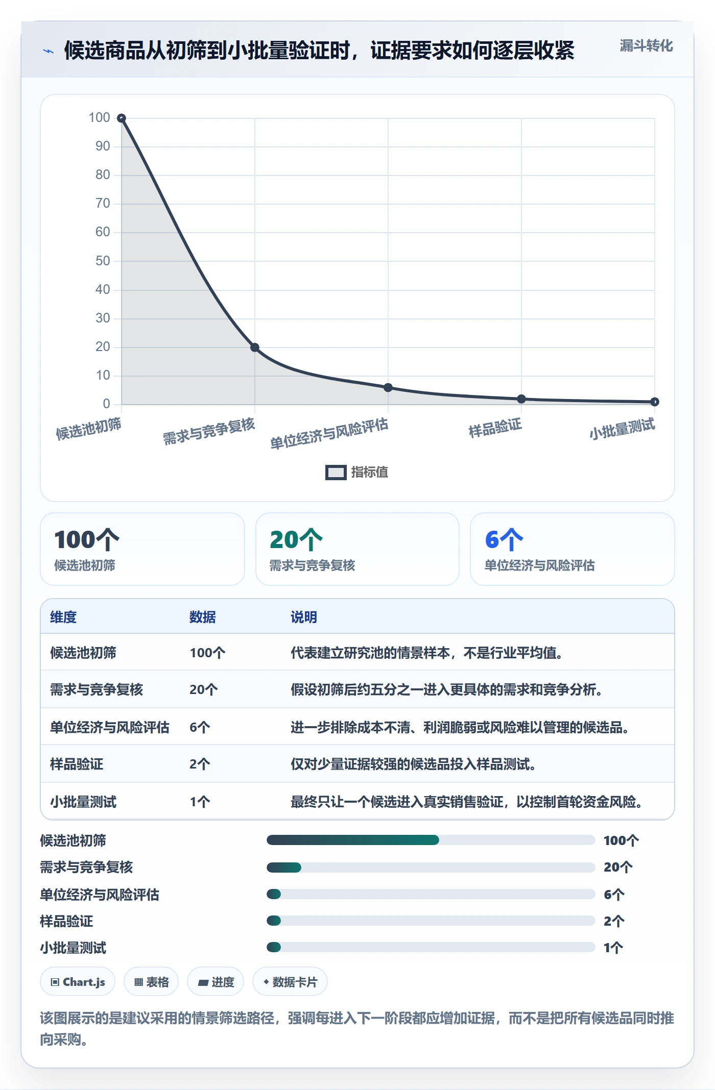
Task: Click the 小批量测试 x-axis label
Action: [x=622, y=429]
